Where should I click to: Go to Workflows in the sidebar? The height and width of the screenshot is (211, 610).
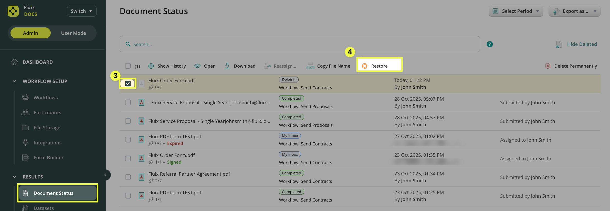pos(46,98)
